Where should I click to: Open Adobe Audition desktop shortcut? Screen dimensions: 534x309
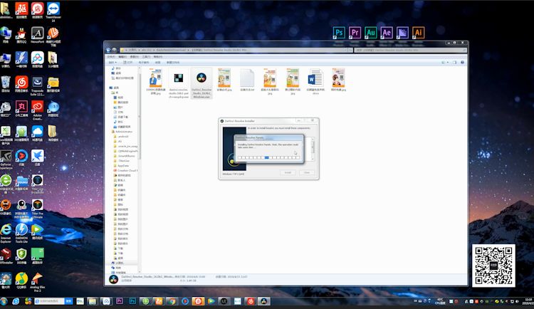(370, 33)
